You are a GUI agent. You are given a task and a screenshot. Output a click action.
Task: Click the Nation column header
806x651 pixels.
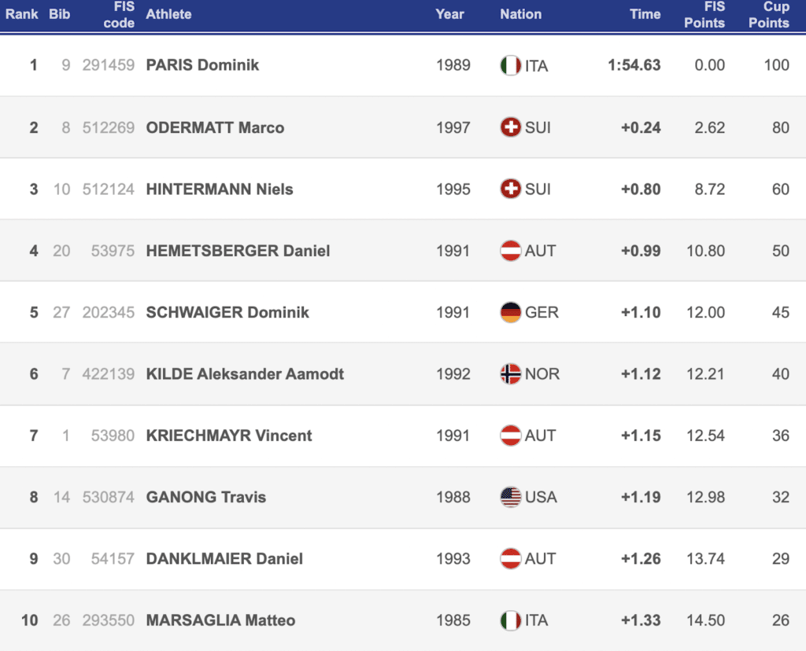pyautogui.click(x=520, y=14)
